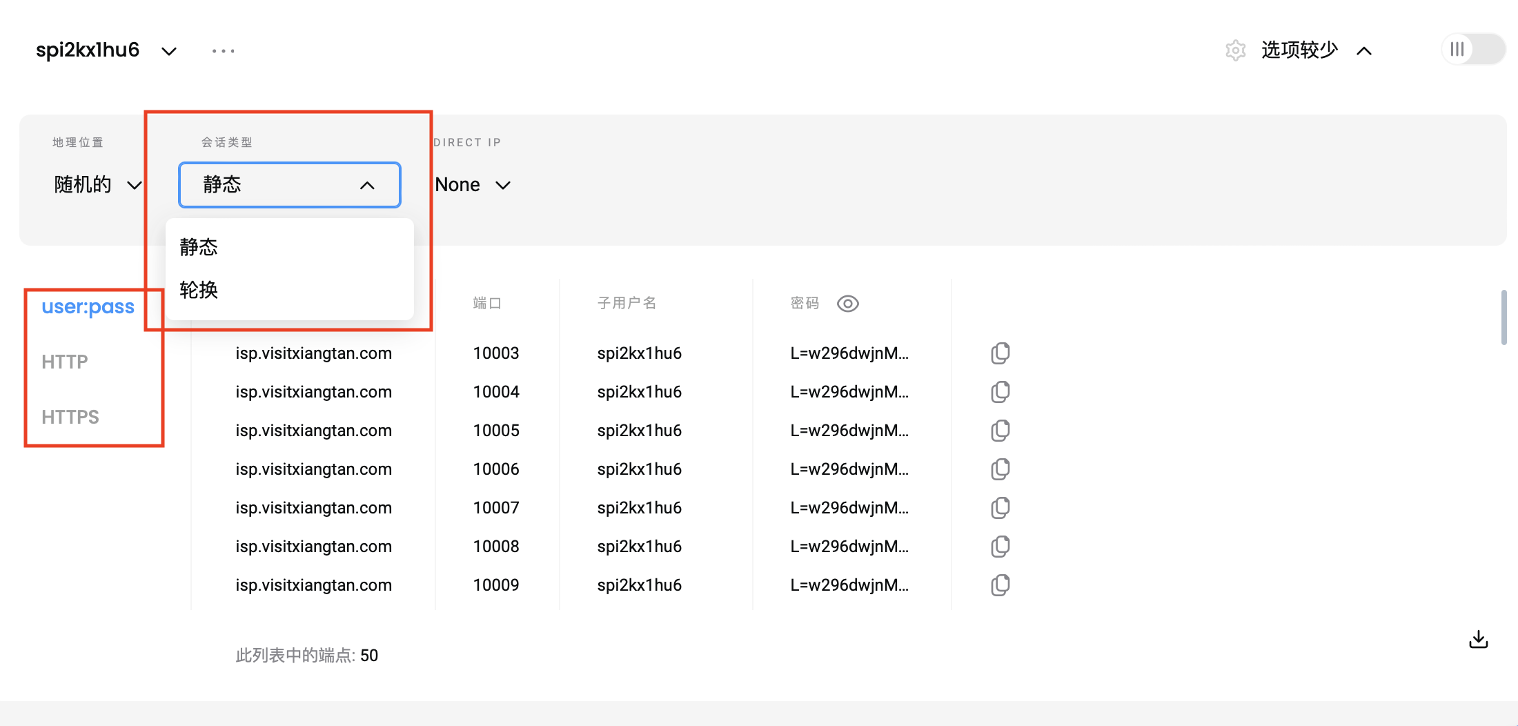Open the 地理位置 随机的 dropdown
Image resolution: width=1518 pixels, height=726 pixels.
(x=98, y=185)
